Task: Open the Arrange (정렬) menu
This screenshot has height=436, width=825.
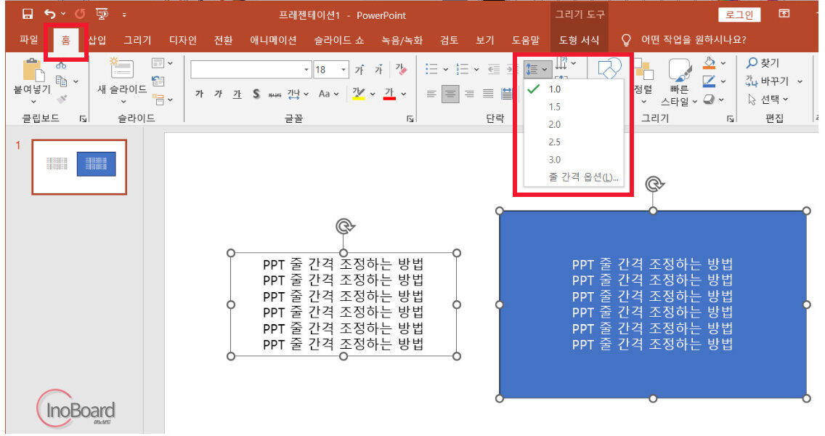Action: tap(643, 81)
